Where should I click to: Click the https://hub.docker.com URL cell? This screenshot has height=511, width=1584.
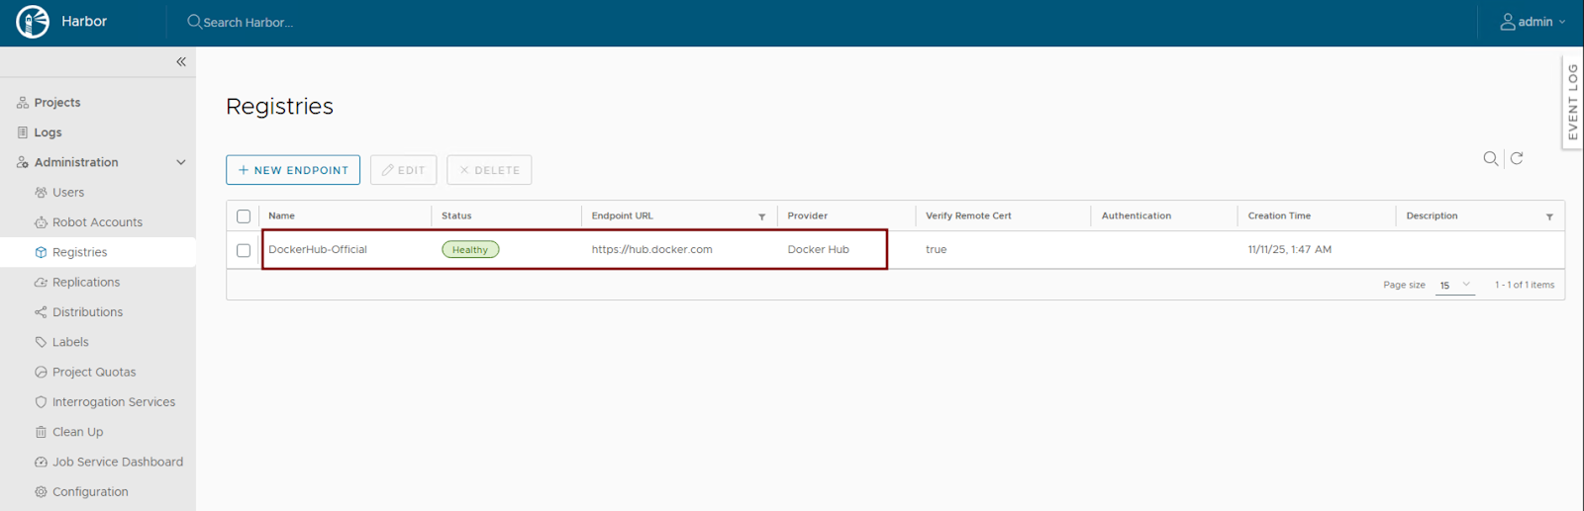coord(651,249)
